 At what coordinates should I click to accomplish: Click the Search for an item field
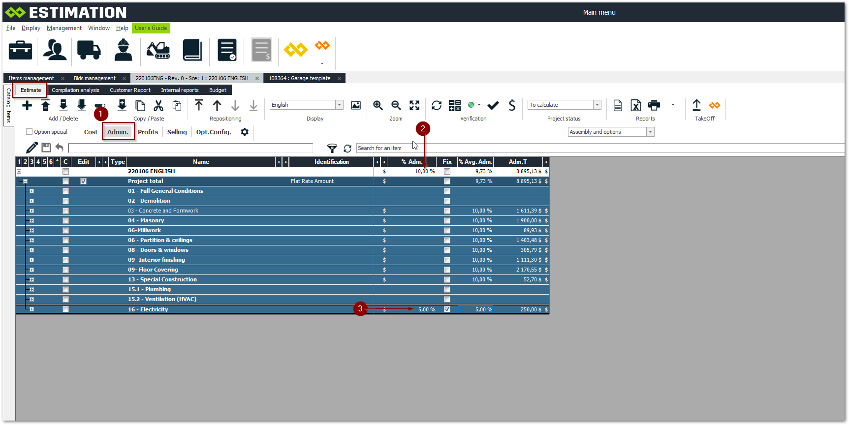(x=384, y=148)
